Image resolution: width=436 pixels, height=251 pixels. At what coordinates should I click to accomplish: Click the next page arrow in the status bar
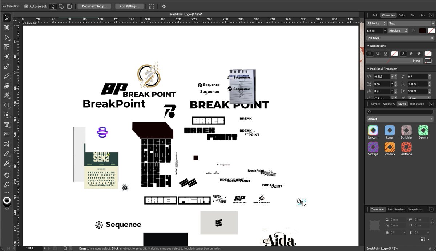click(x=45, y=248)
